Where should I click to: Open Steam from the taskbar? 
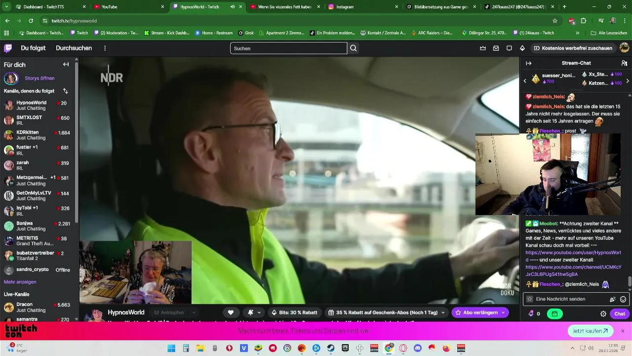coord(331,348)
